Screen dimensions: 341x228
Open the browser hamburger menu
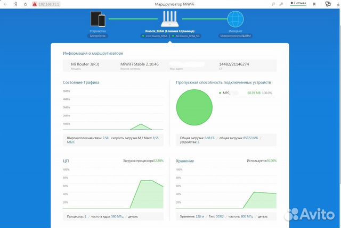click(315, 3)
